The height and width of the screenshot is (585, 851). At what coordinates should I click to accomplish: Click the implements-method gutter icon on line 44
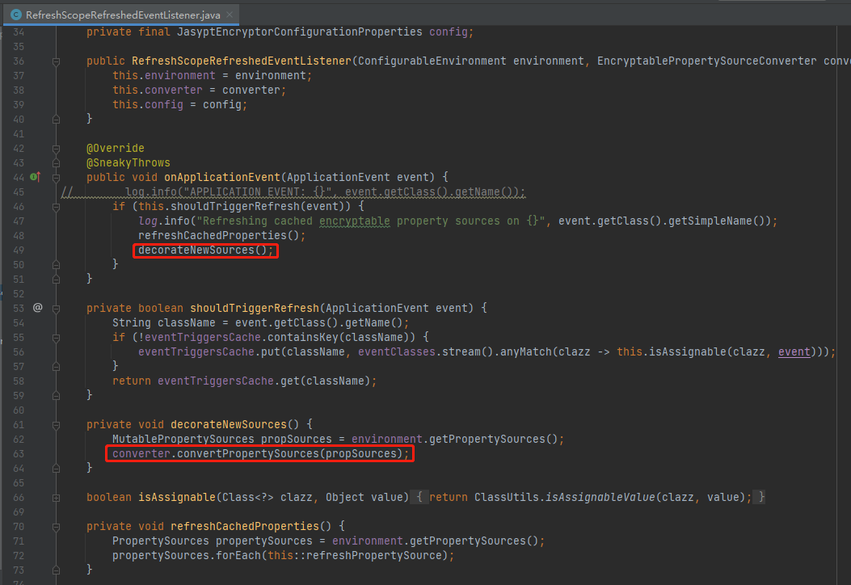(x=35, y=177)
